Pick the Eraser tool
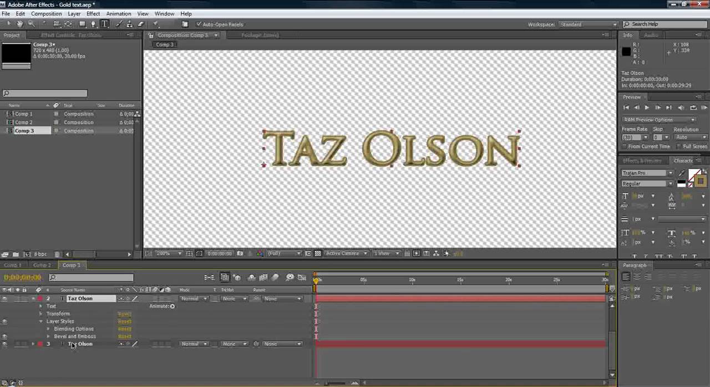This screenshot has width=710, height=387. (141, 24)
